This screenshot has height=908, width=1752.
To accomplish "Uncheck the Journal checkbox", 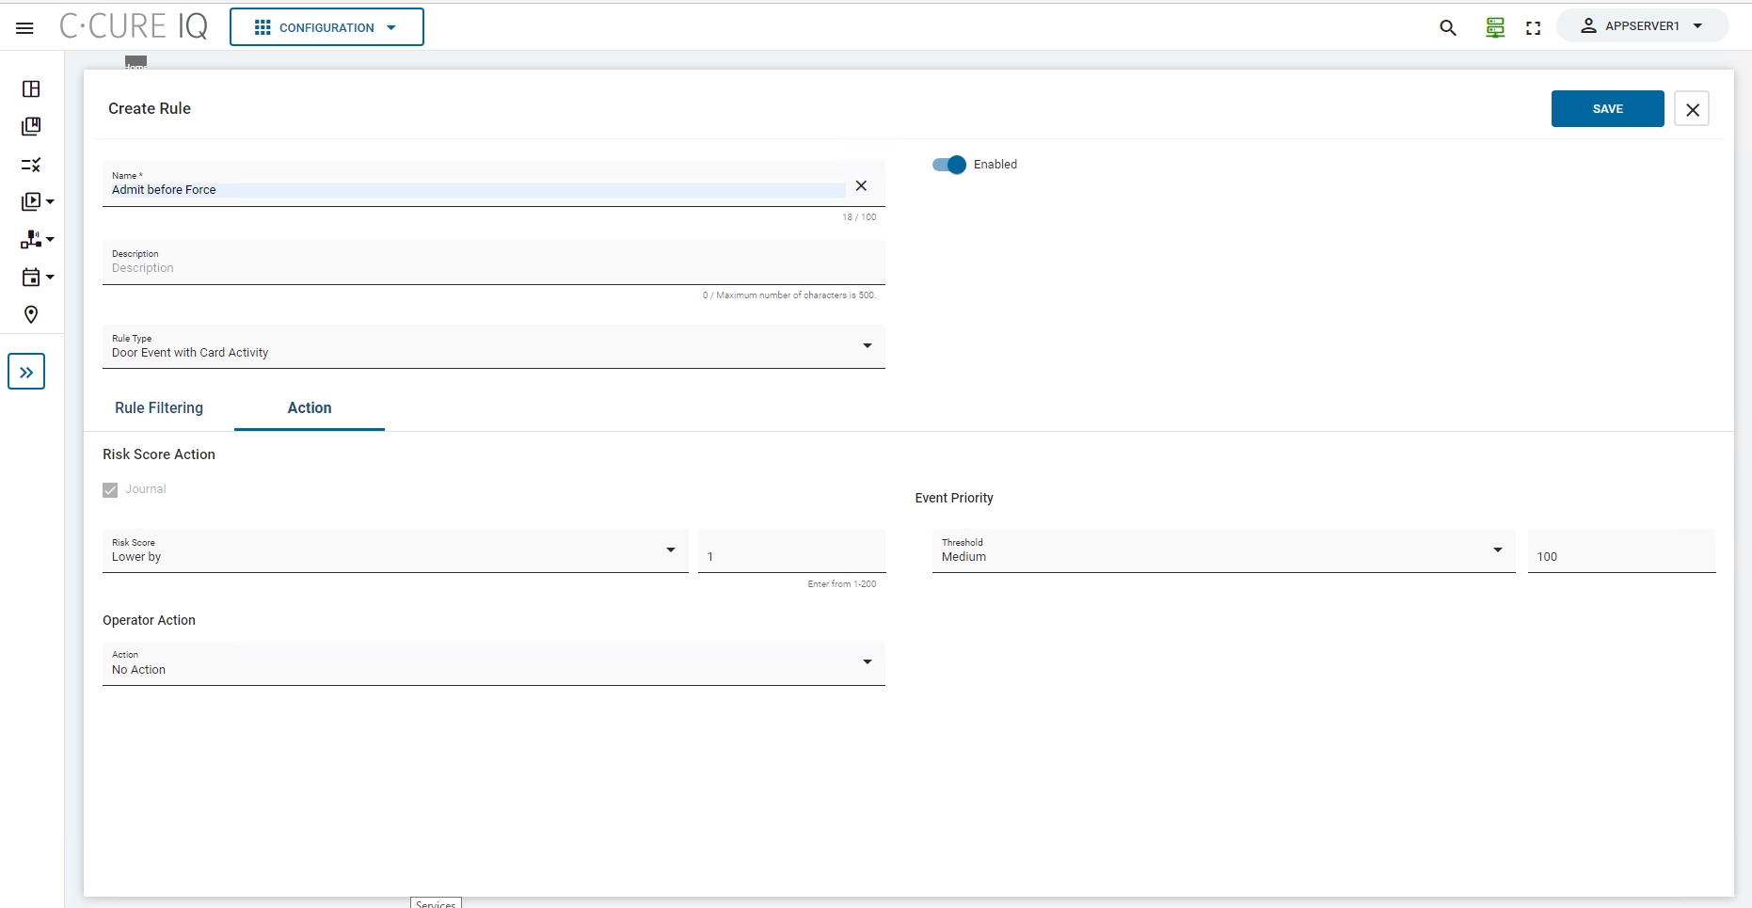I will [110, 490].
